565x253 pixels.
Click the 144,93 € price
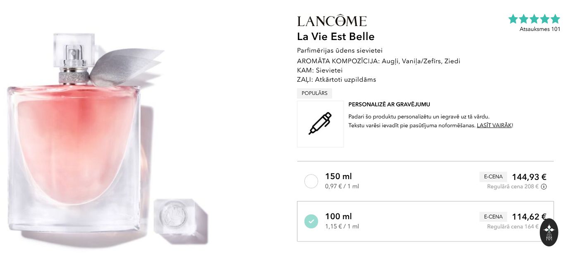pyautogui.click(x=529, y=177)
